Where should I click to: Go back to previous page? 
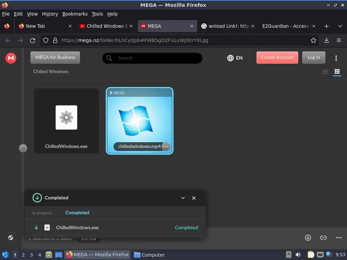[x=8, y=41]
